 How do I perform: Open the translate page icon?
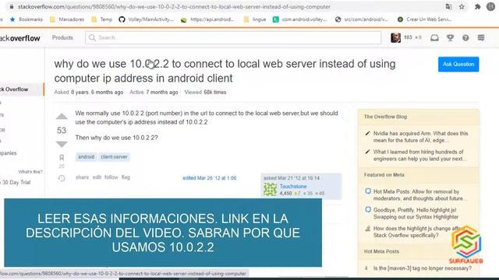449,6
